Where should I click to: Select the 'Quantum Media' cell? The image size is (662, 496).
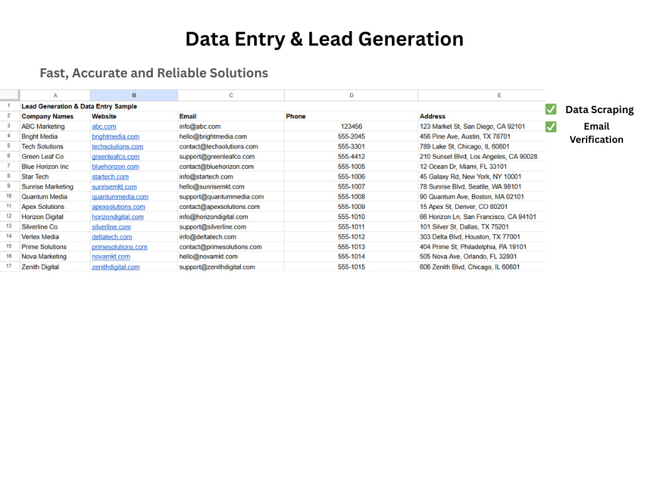pyautogui.click(x=55, y=197)
